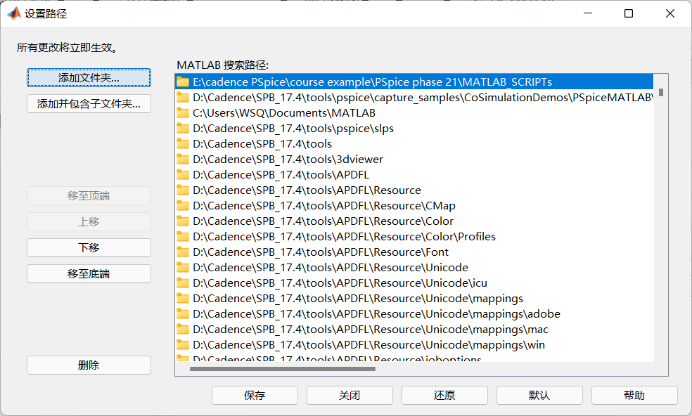Select the path entry ending in tools\APDFL
The height and width of the screenshot is (416, 692).
(x=414, y=175)
